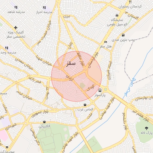The image size is (153, 153).
Task: Click the city label سقز
Action: 71,64
